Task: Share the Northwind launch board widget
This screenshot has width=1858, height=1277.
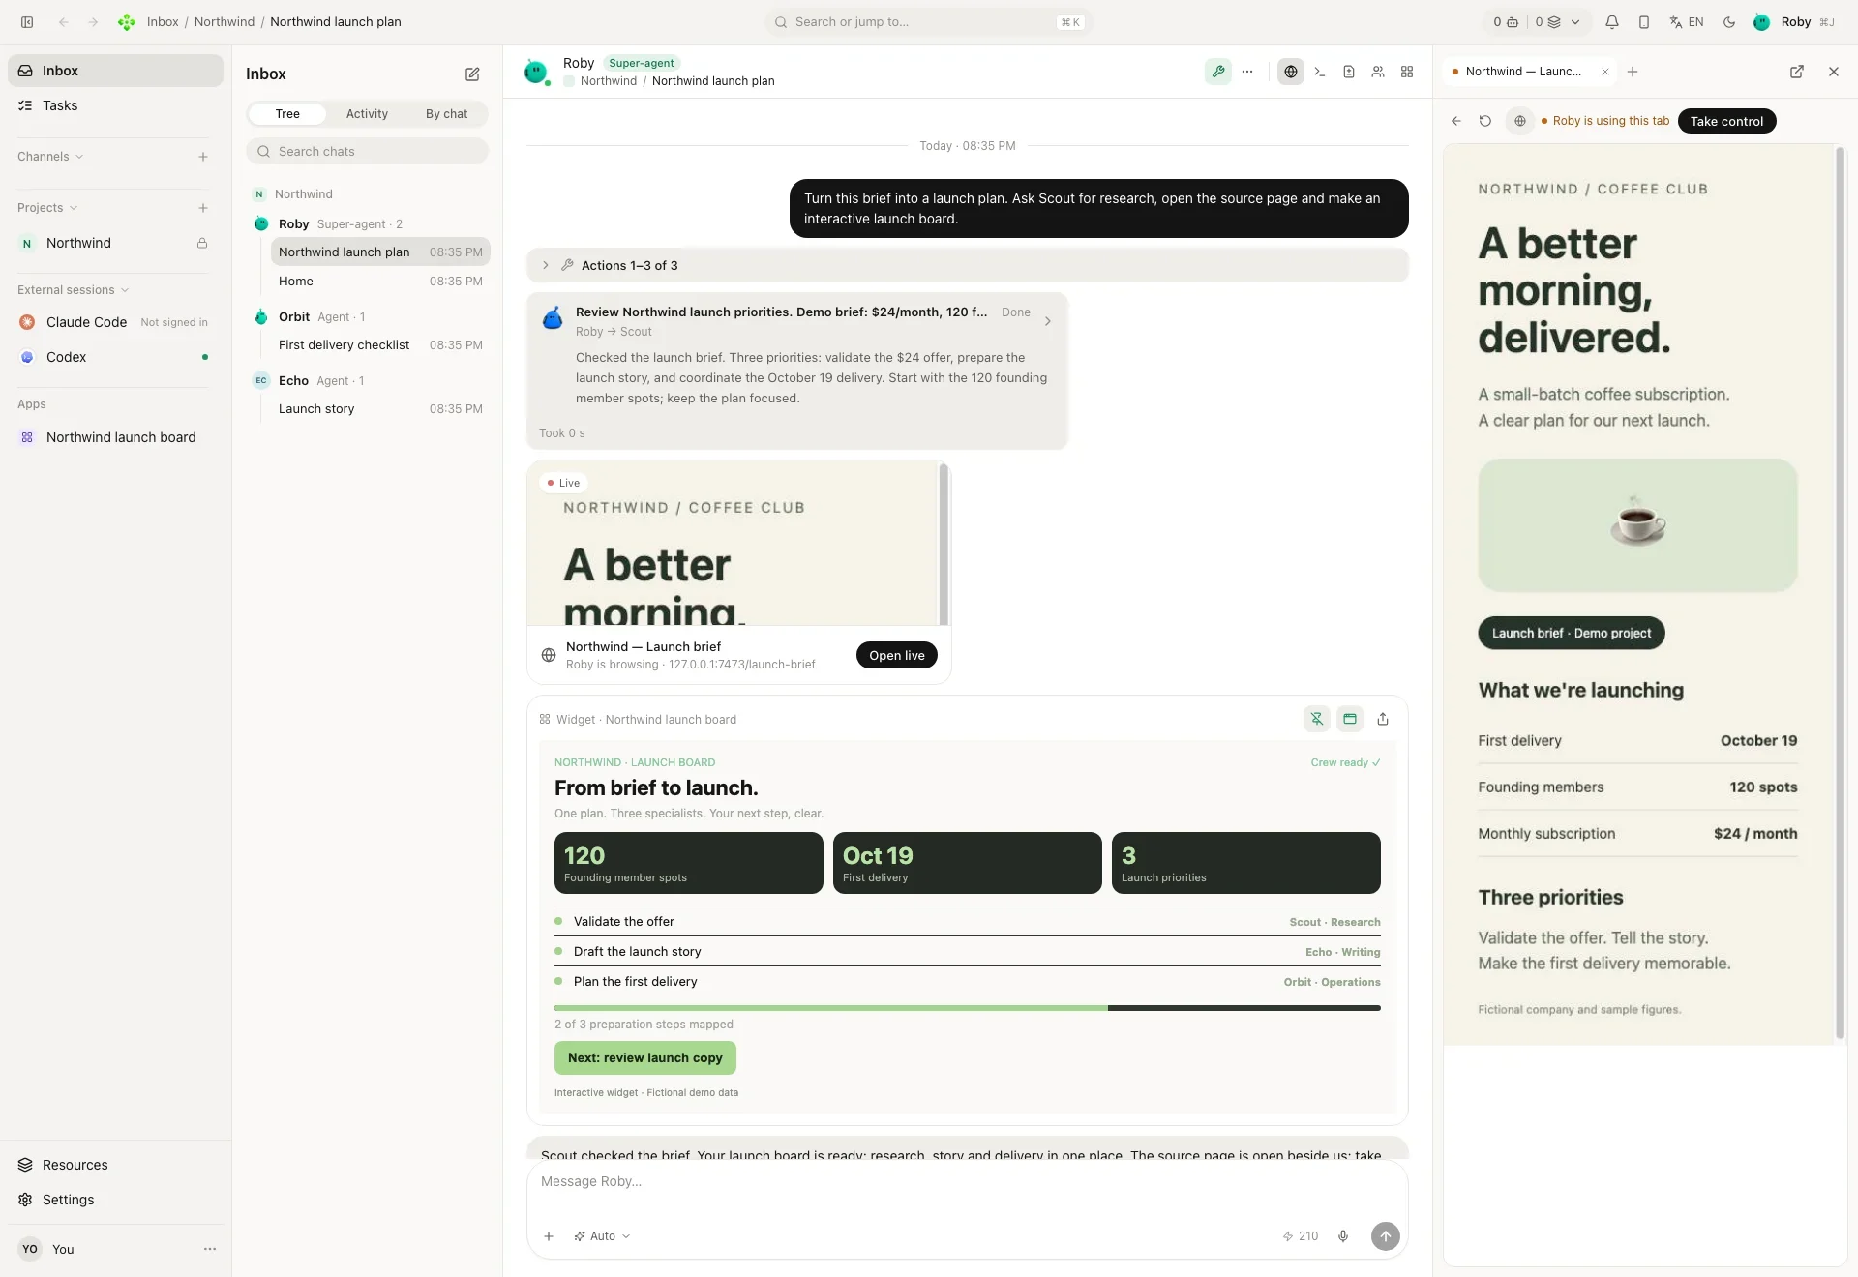Action: [1383, 719]
